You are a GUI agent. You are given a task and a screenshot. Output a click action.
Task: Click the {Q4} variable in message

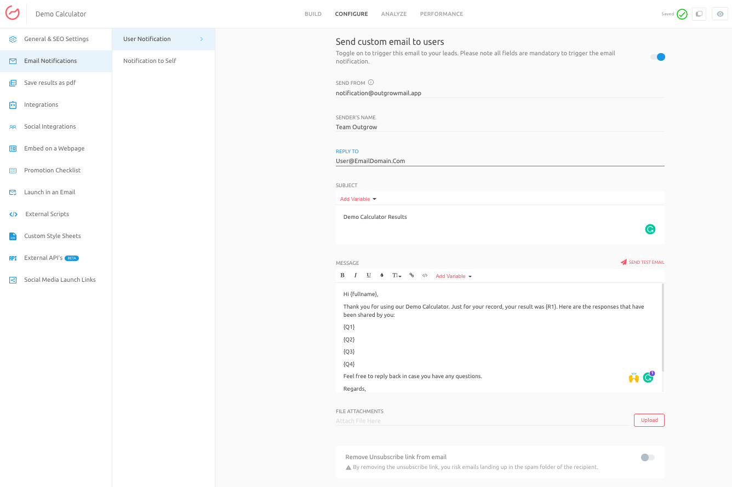point(349,364)
